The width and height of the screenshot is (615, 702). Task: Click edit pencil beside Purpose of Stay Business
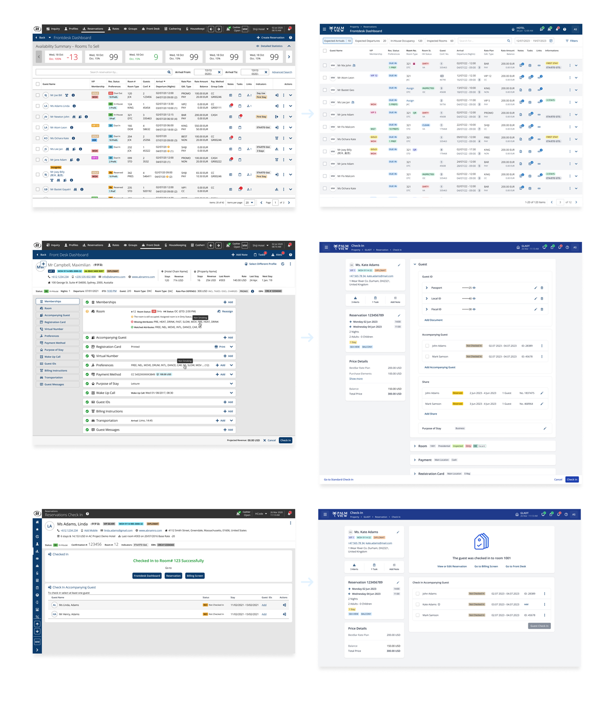[545, 428]
